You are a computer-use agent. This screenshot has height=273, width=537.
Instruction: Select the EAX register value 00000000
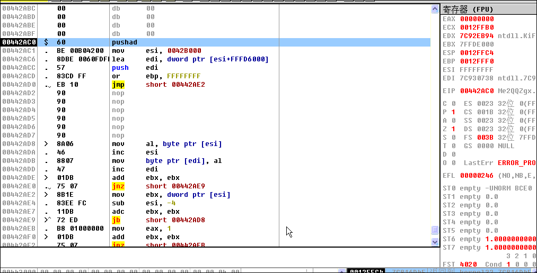point(477,19)
